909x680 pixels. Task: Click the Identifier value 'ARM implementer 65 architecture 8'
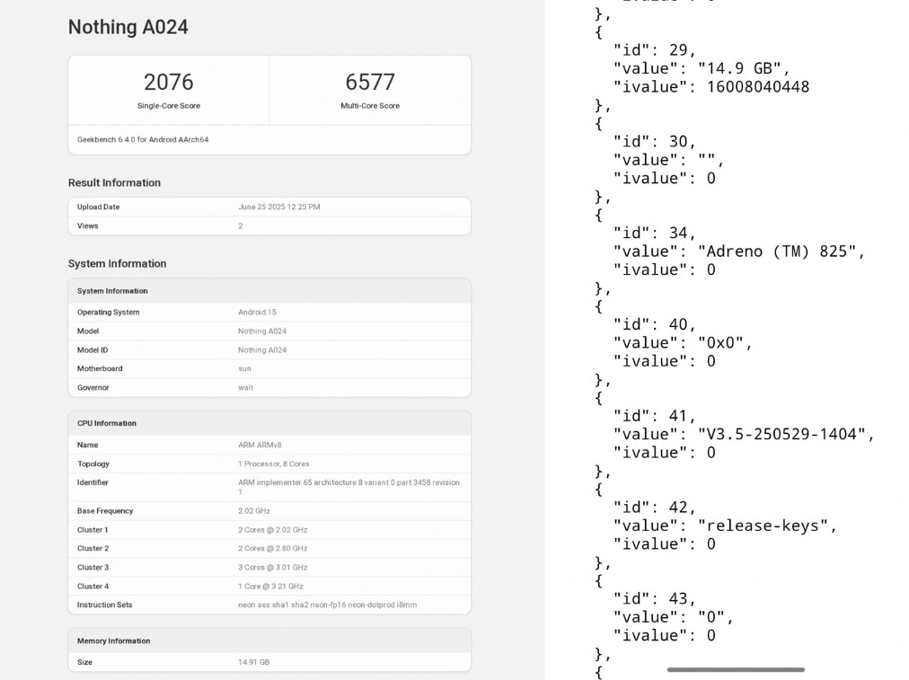coord(349,487)
